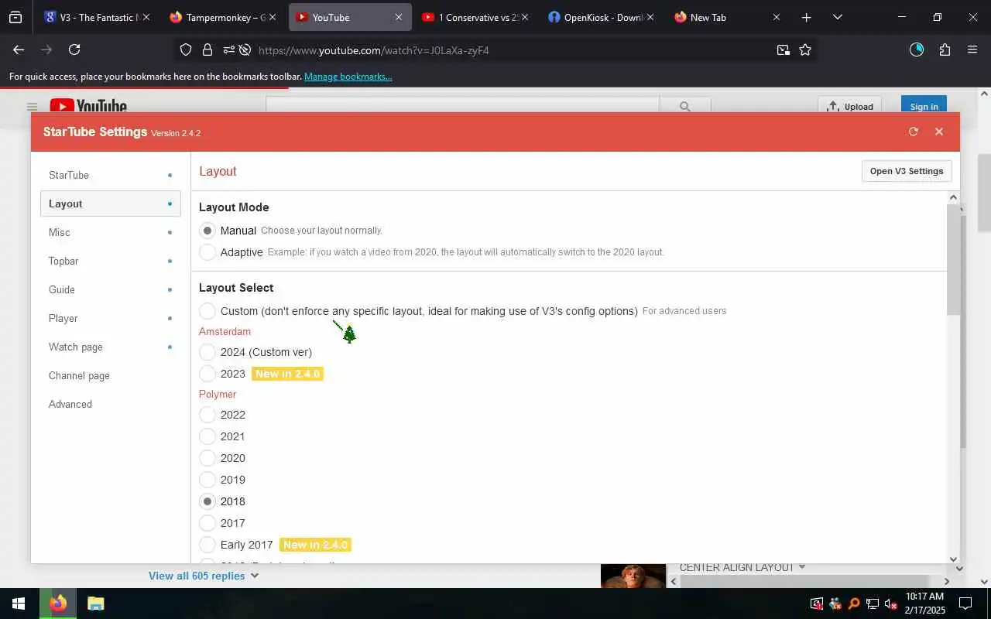
Task: Click the YouTube logo
Action: pos(88,106)
